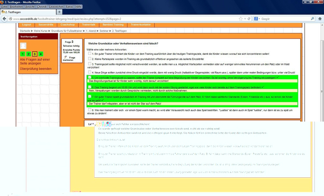
Task: Click the flag icon to mark Frage 3
Action: tap(65, 57)
